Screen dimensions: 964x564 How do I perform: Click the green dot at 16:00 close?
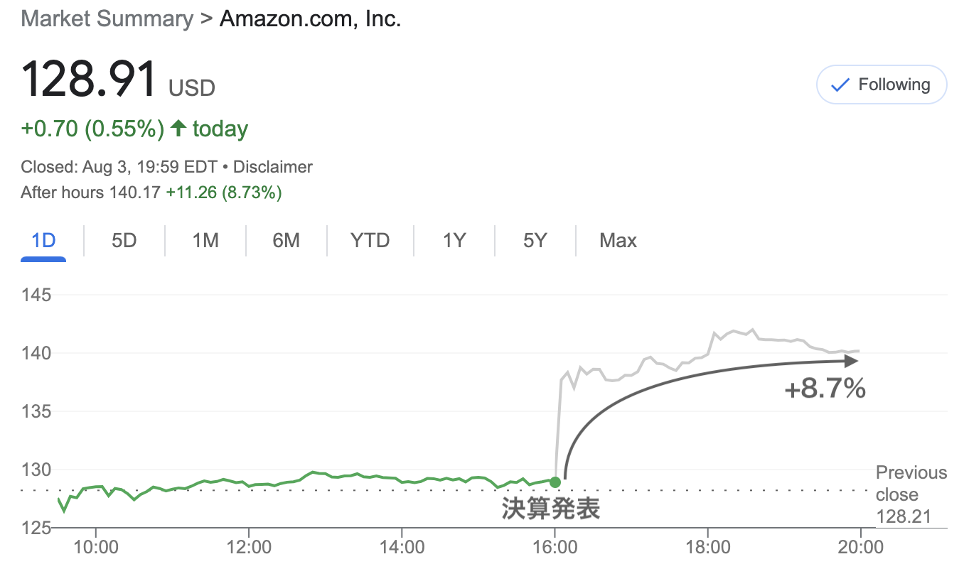(x=555, y=482)
